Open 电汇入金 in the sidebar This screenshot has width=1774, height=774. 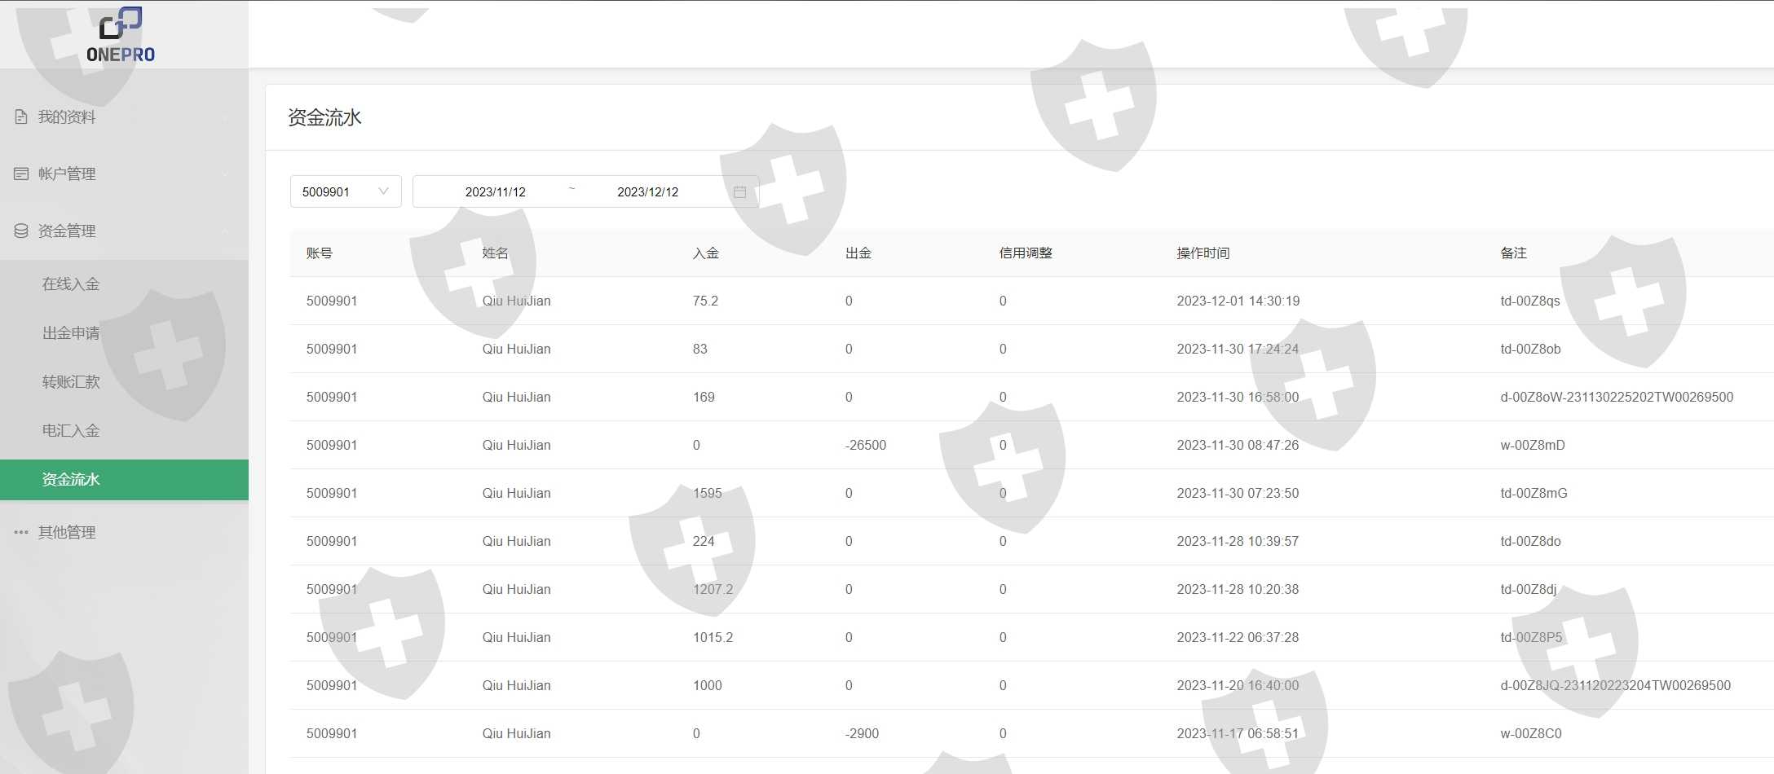71,431
